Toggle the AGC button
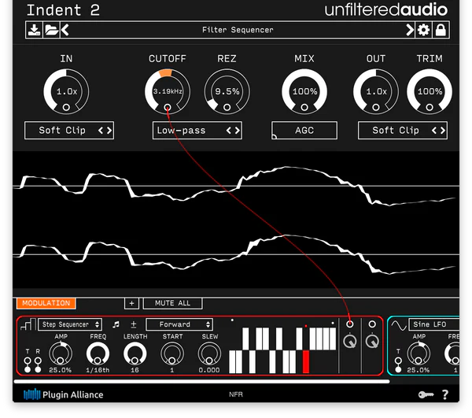472x418 pixels. [304, 131]
